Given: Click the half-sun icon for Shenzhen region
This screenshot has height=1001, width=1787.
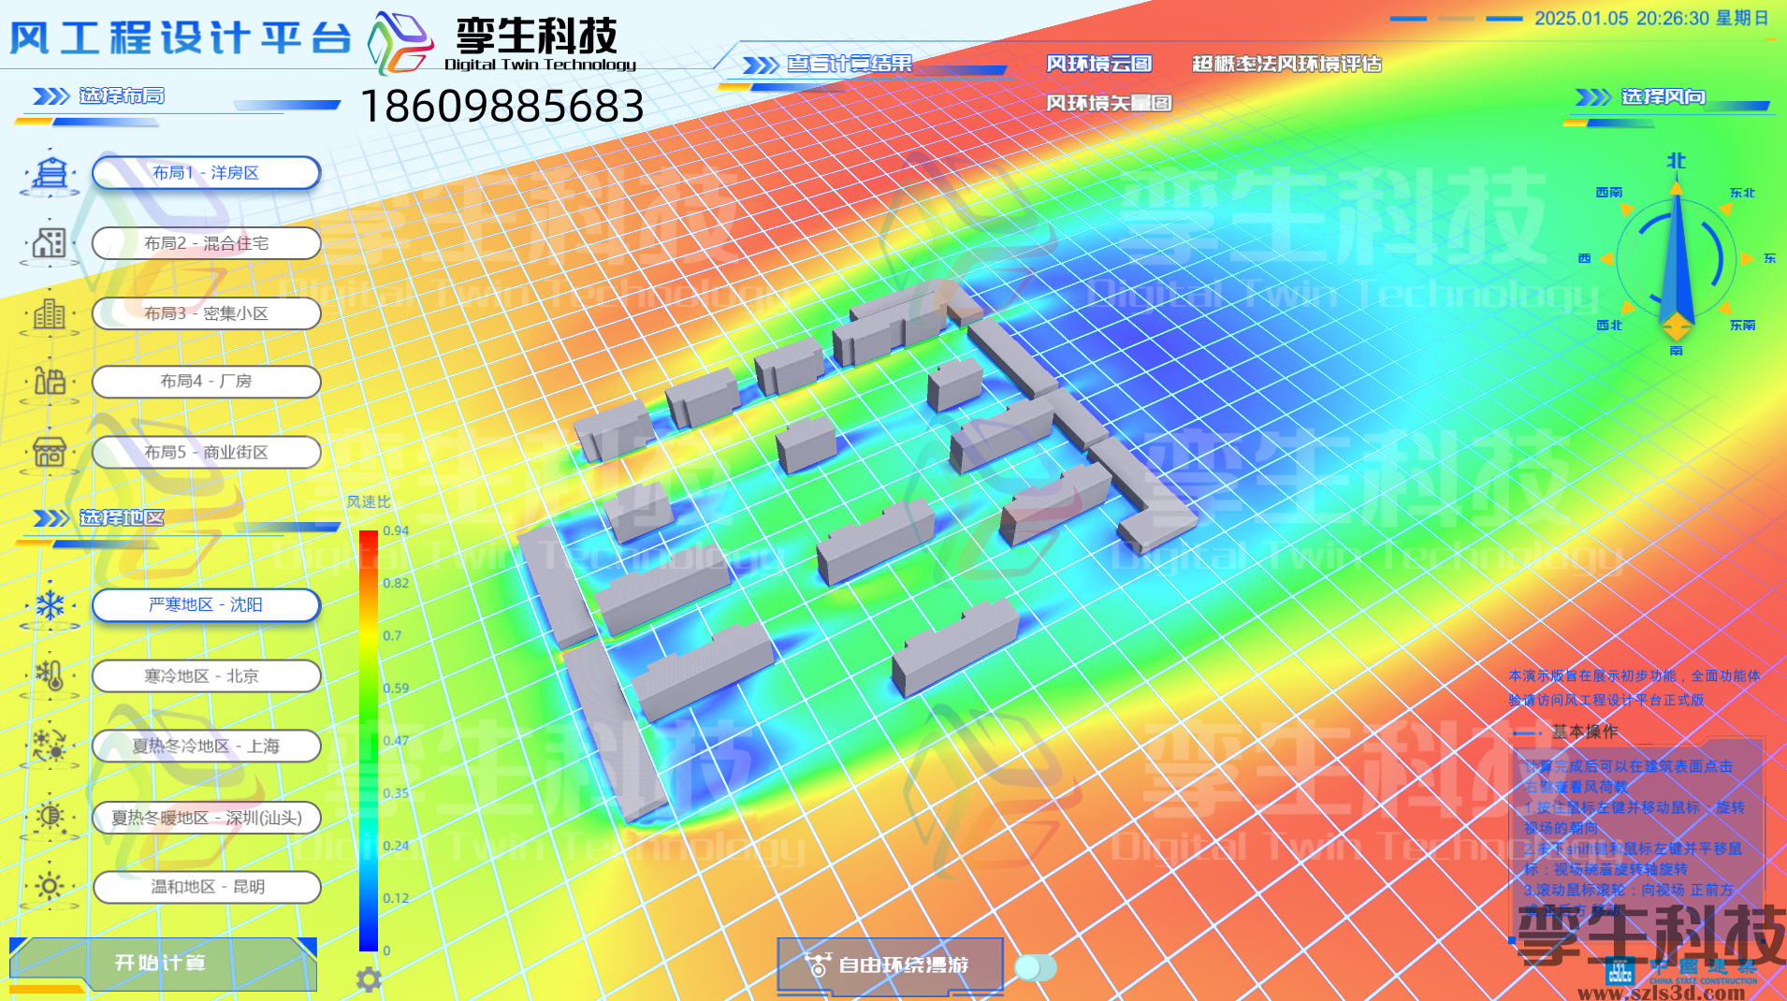Looking at the screenshot, I should coord(50,817).
